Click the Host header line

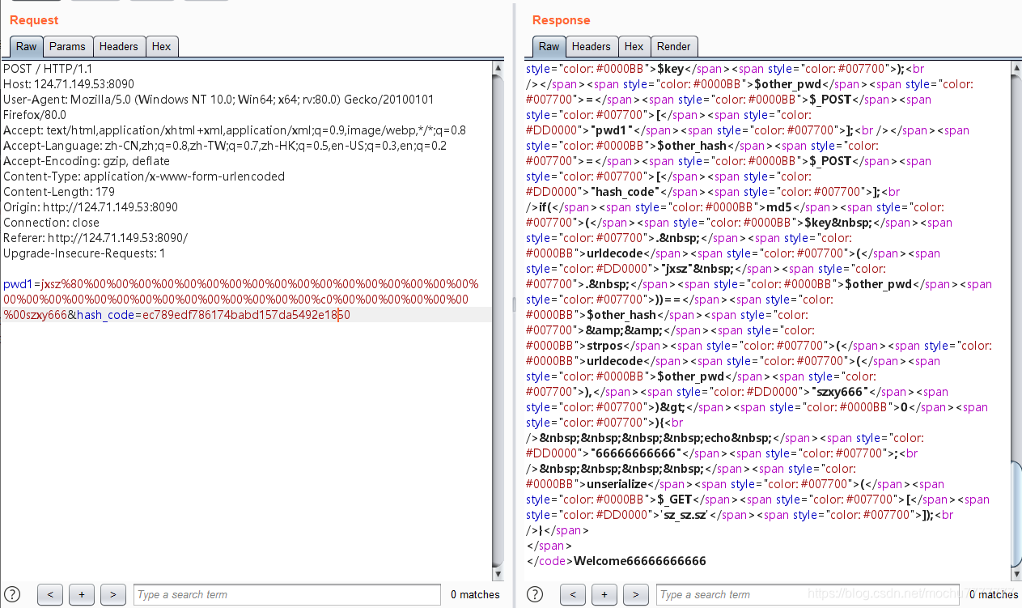[69, 84]
